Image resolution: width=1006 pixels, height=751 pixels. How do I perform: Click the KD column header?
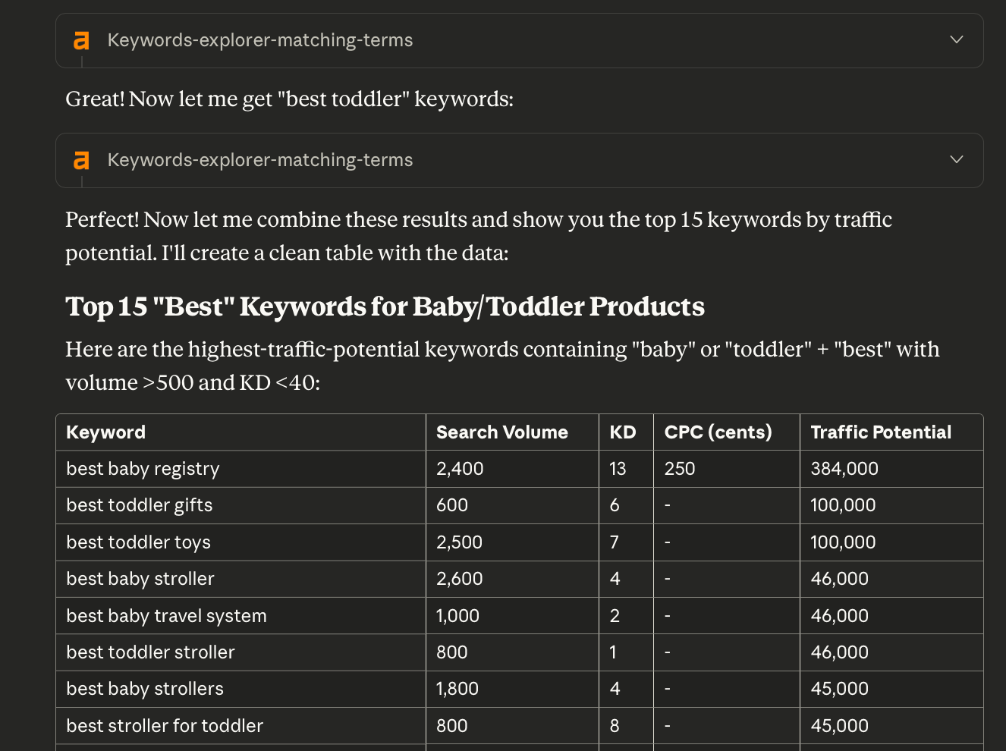tap(623, 432)
